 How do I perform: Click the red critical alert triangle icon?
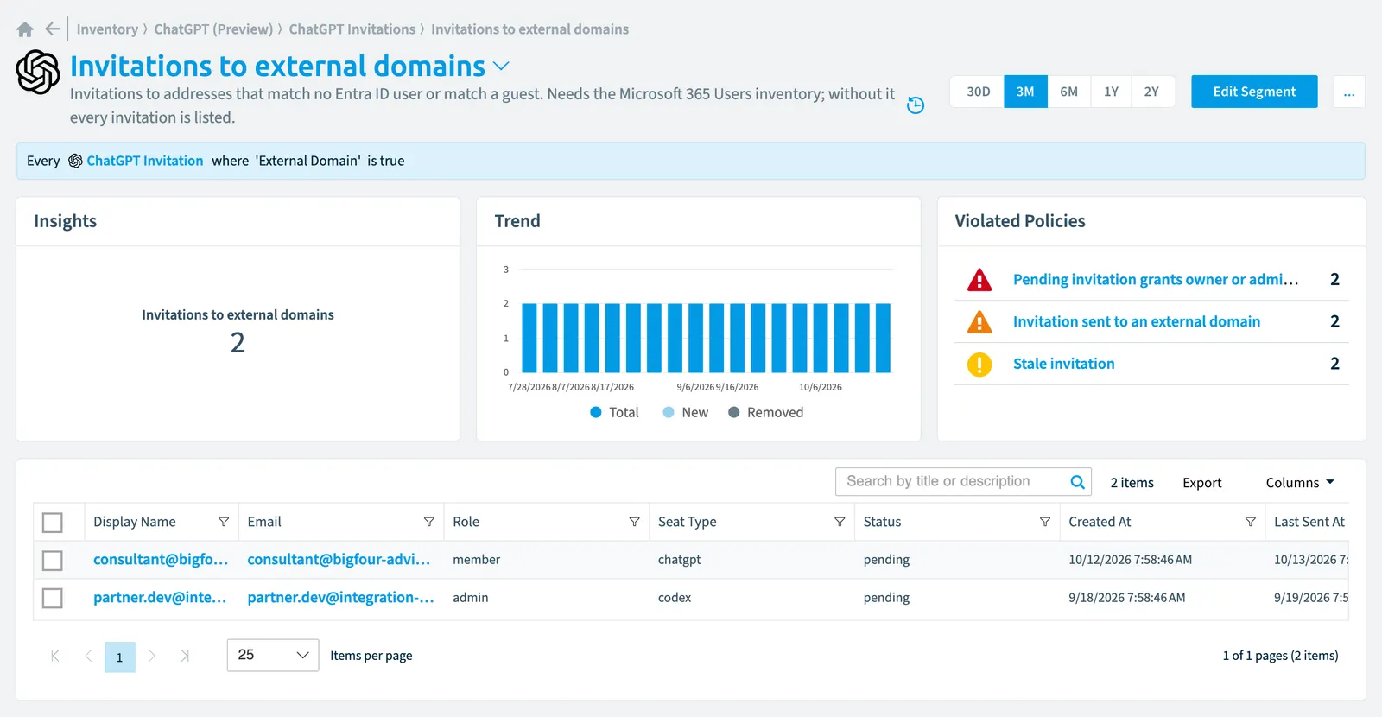click(x=979, y=280)
